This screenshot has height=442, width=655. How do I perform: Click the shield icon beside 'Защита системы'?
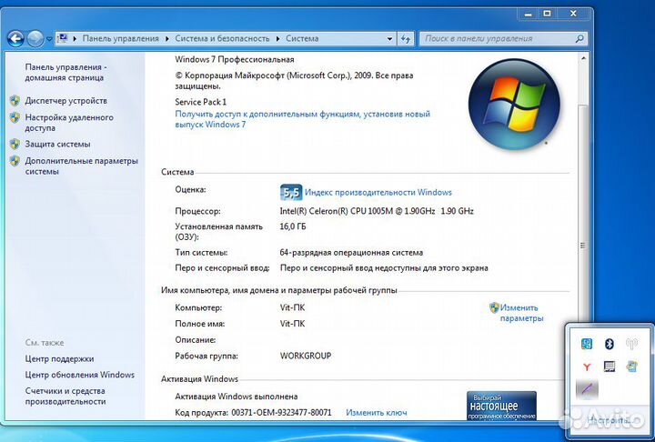[x=15, y=144]
